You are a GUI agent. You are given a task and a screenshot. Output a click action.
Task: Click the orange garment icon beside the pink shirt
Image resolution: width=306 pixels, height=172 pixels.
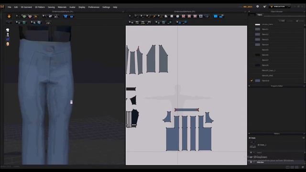point(35,16)
